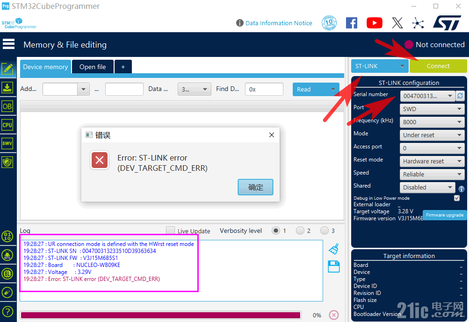Open CPU panel in sidebar

(x=7, y=125)
